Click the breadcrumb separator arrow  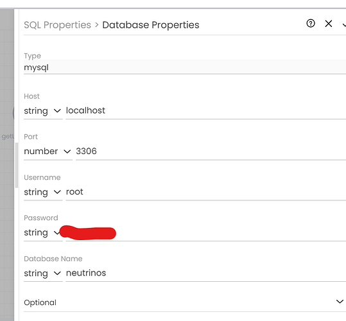[x=97, y=24]
